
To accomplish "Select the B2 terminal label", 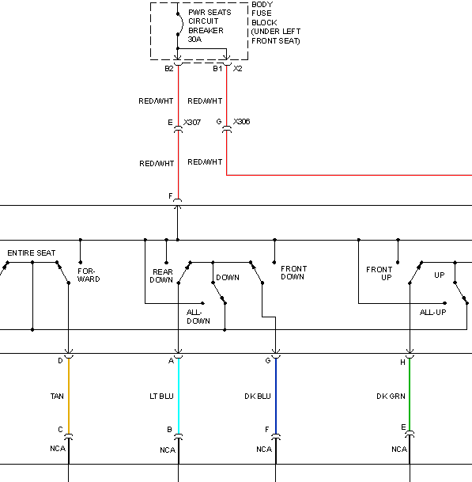I will pyautogui.click(x=169, y=69).
